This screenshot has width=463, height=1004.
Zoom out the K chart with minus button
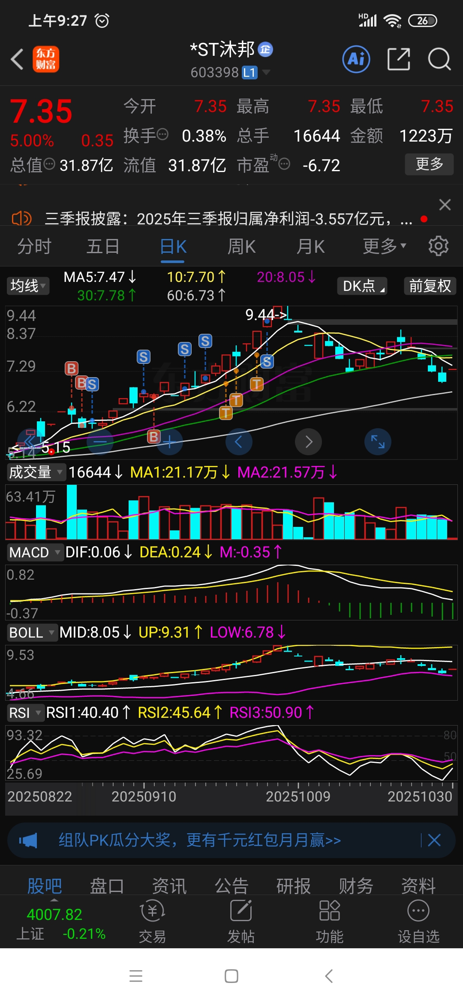100,442
